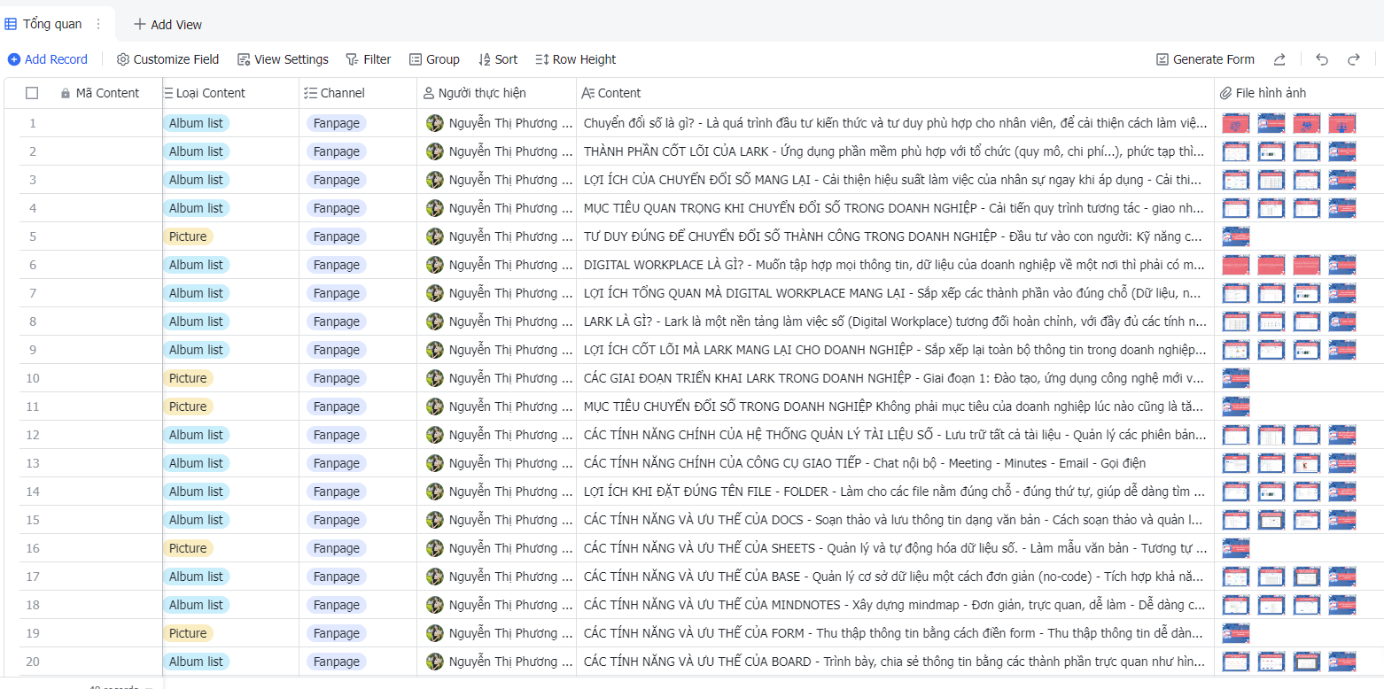Open the image thumbnail in row 19
The height and width of the screenshot is (689, 1384).
pyautogui.click(x=1236, y=633)
